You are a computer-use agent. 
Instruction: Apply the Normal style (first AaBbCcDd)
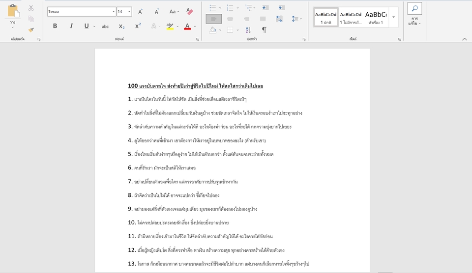pyautogui.click(x=325, y=18)
